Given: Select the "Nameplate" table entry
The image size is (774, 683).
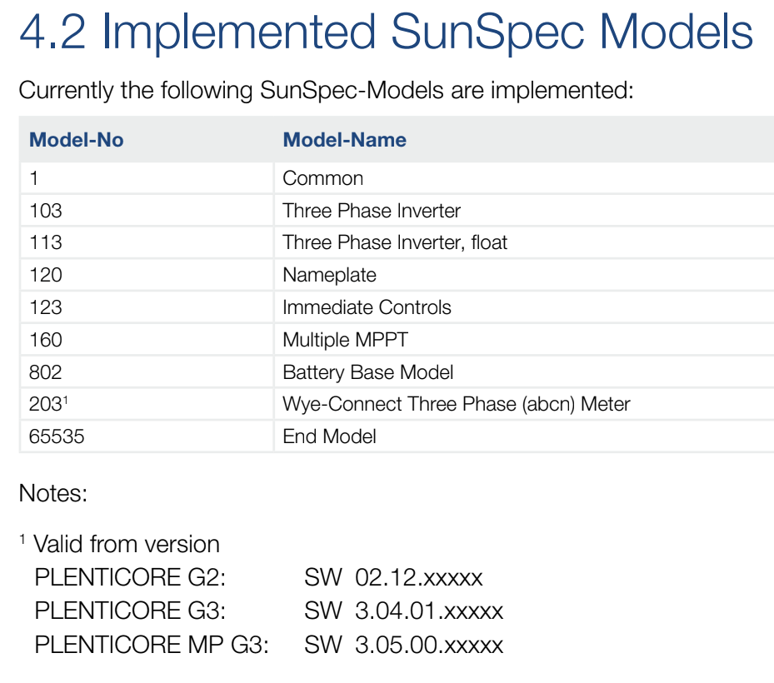Looking at the screenshot, I should pyautogui.click(x=329, y=275).
